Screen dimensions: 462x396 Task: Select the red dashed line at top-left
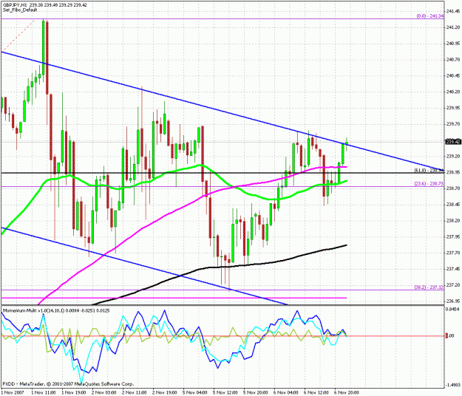coord(18,35)
